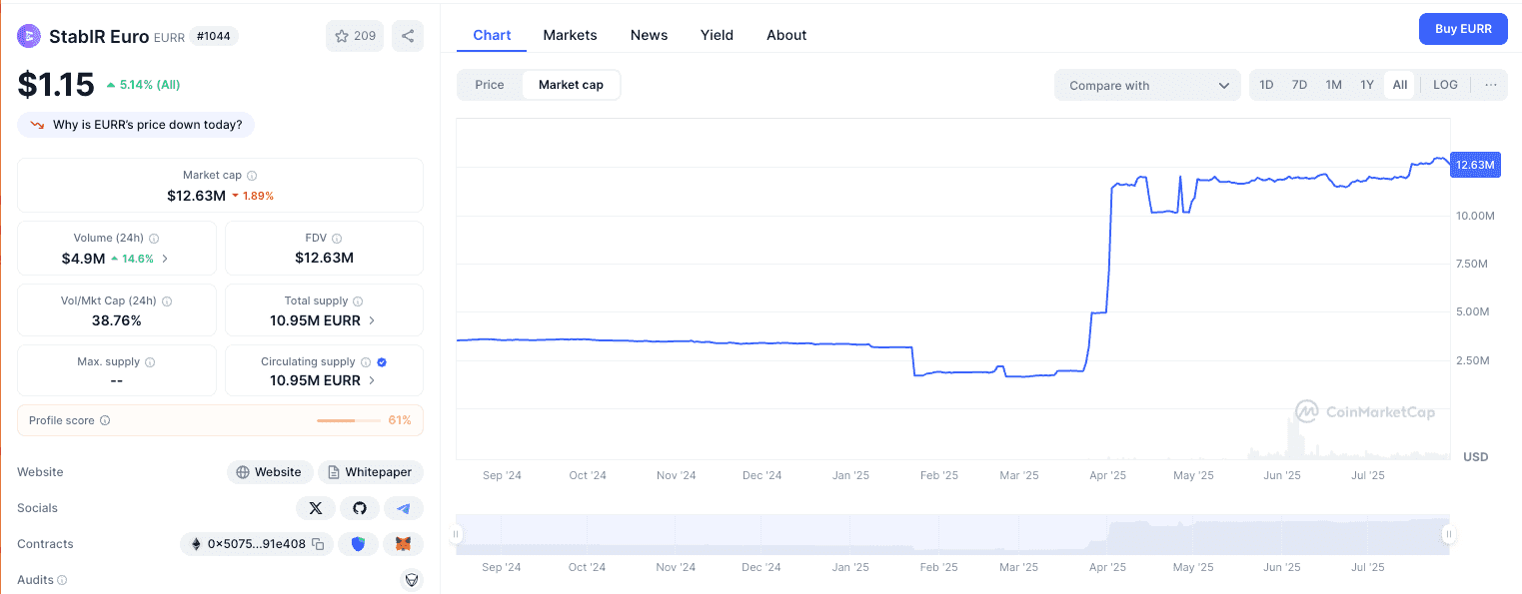
Task: Set chart range to All
Action: click(x=1400, y=85)
